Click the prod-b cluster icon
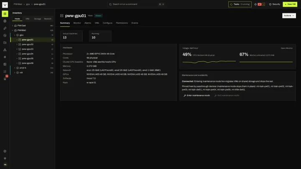The image size is (301, 169). click(x=18, y=68)
